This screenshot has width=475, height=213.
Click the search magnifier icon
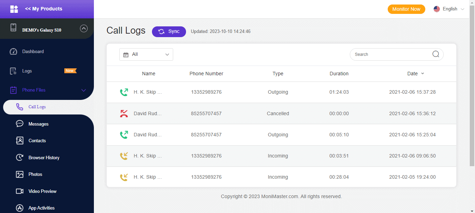(x=436, y=54)
